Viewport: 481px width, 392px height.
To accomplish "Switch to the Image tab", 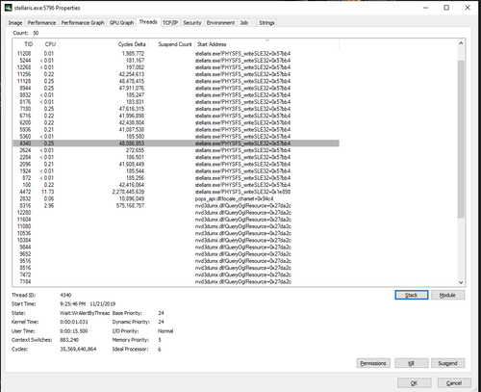I will coord(15,23).
